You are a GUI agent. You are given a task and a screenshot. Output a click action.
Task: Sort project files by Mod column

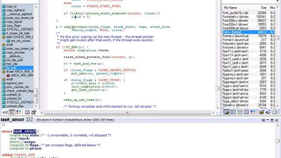click(272, 8)
